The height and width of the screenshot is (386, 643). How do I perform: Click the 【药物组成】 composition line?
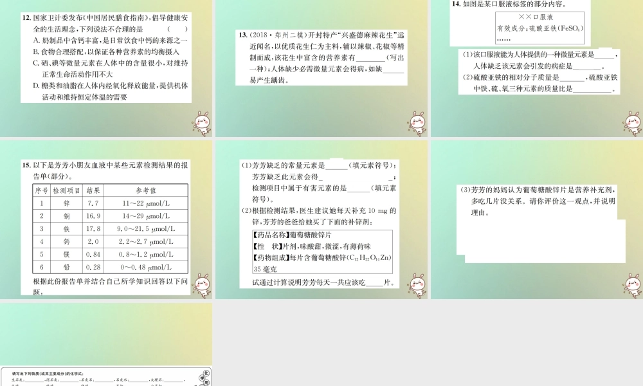[x=322, y=257]
